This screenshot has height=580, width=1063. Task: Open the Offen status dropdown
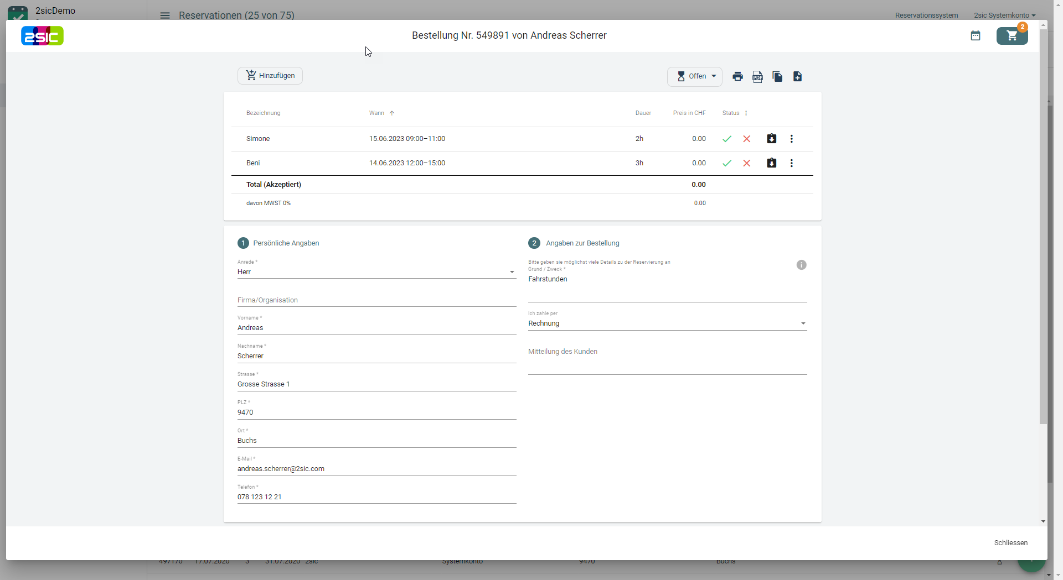695,76
